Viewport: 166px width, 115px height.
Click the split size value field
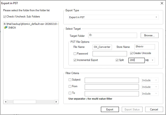(x=136, y=60)
